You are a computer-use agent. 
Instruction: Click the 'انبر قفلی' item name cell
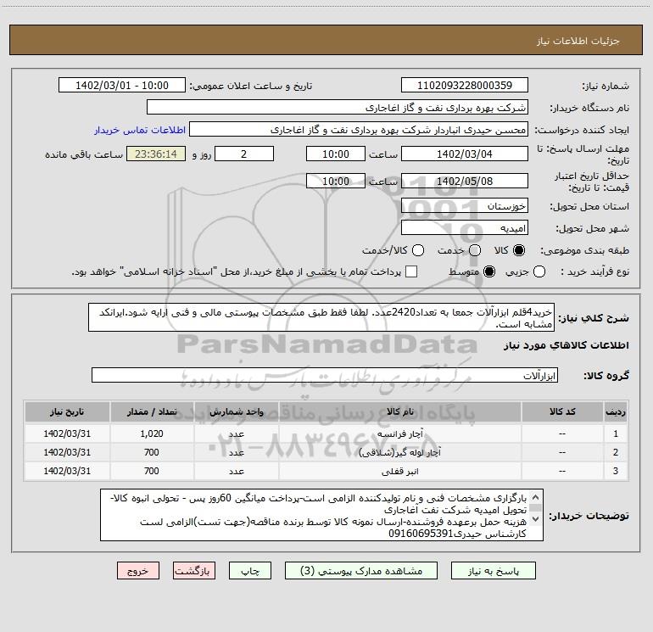point(399,471)
